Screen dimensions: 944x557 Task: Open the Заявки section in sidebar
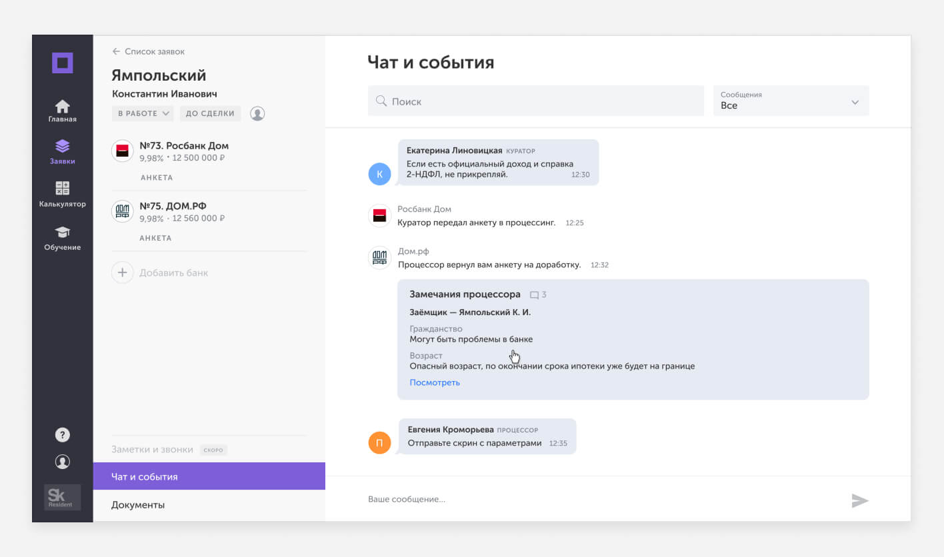pos(63,153)
